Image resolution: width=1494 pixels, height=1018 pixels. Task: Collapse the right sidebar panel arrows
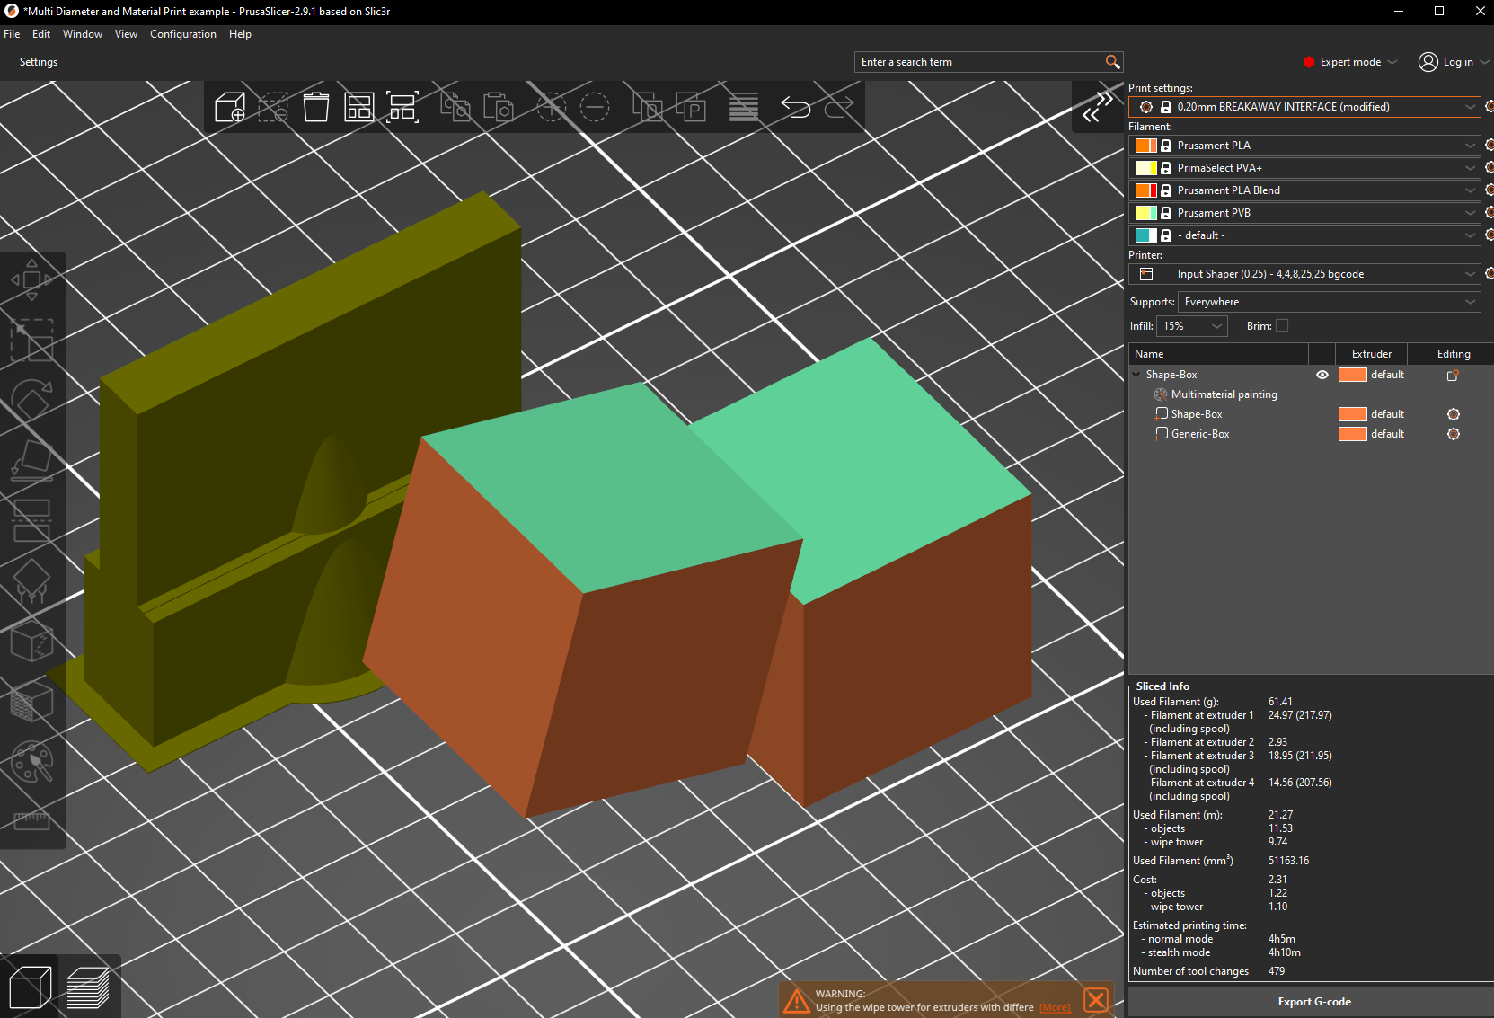point(1098,107)
